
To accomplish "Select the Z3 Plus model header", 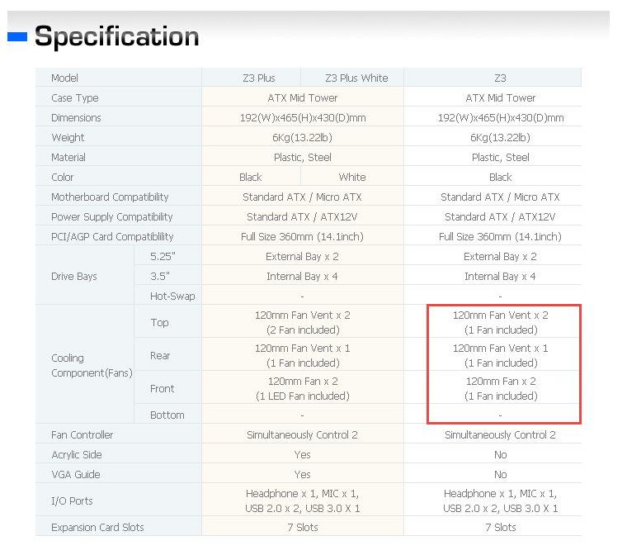I will (x=259, y=78).
